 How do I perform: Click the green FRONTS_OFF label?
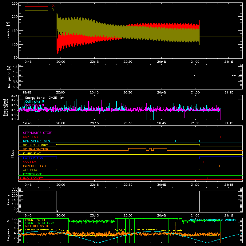tap(33, 174)
